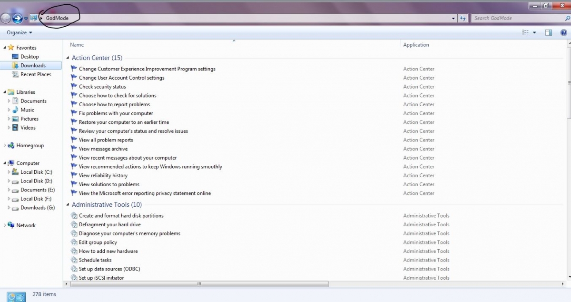Click gear icon beside Edit group policy
The width and height of the screenshot is (571, 302).
coord(74,242)
